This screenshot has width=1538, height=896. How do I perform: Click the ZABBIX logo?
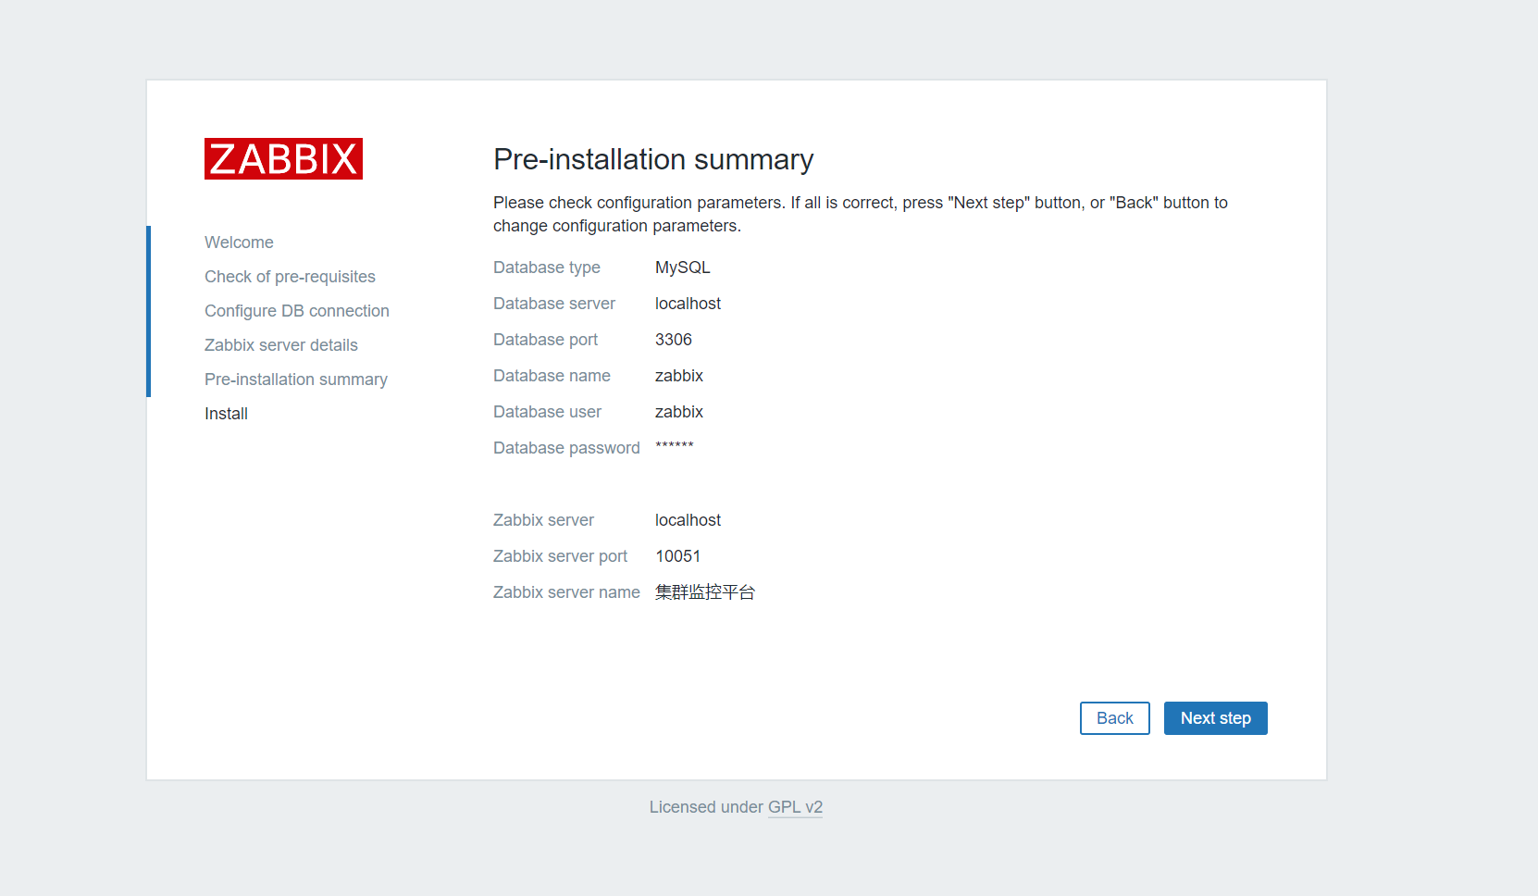pos(283,159)
